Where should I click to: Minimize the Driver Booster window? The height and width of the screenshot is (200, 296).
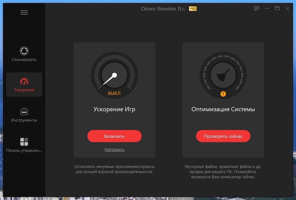pyautogui.click(x=267, y=8)
